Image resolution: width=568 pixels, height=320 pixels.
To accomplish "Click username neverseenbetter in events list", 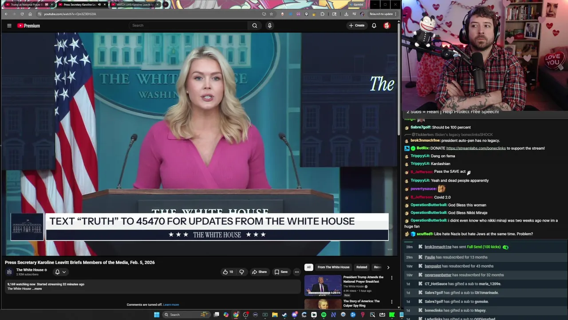I will (438, 275).
